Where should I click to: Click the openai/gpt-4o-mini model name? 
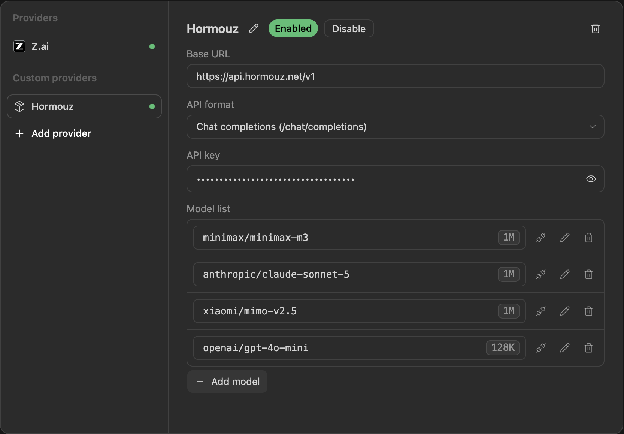pos(256,348)
